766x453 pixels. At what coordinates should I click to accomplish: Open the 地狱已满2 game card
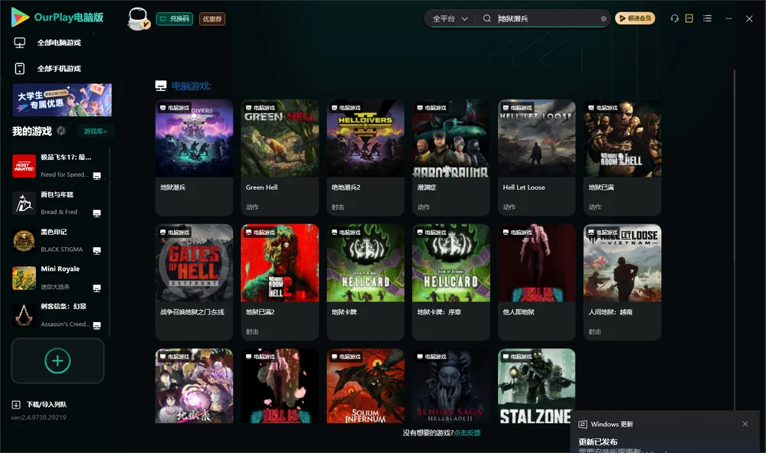tap(280, 282)
